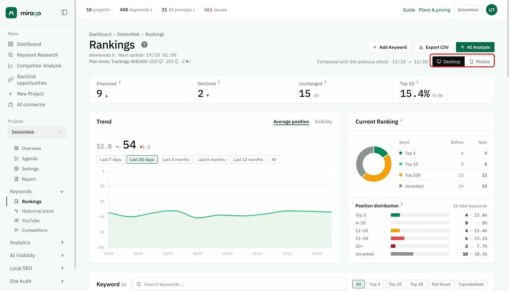The height and width of the screenshot is (291, 509).
Task: Click the YouTube icon under Keywords
Action: pyautogui.click(x=16, y=221)
